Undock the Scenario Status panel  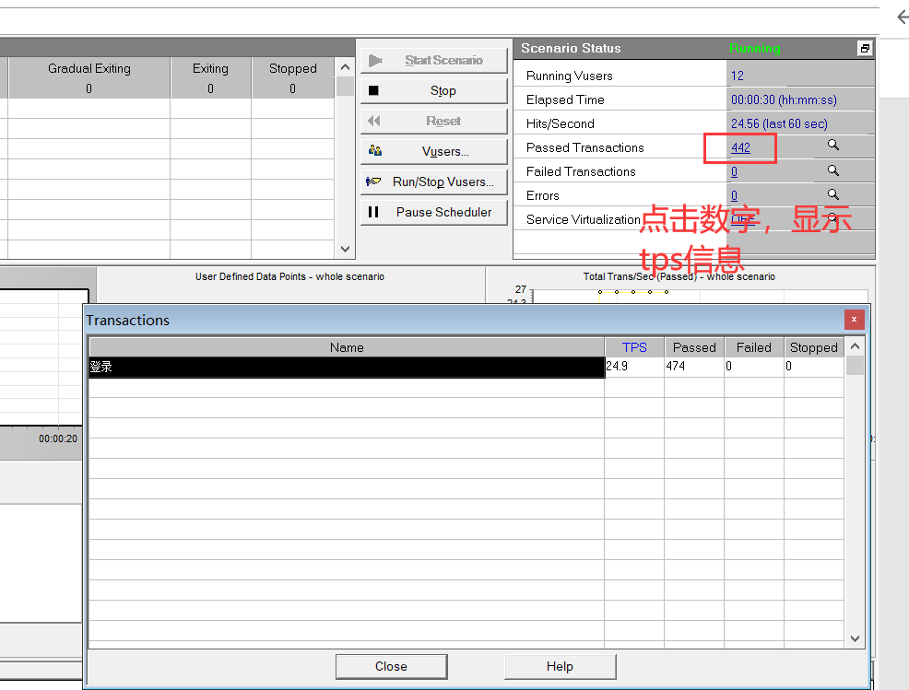(x=864, y=49)
